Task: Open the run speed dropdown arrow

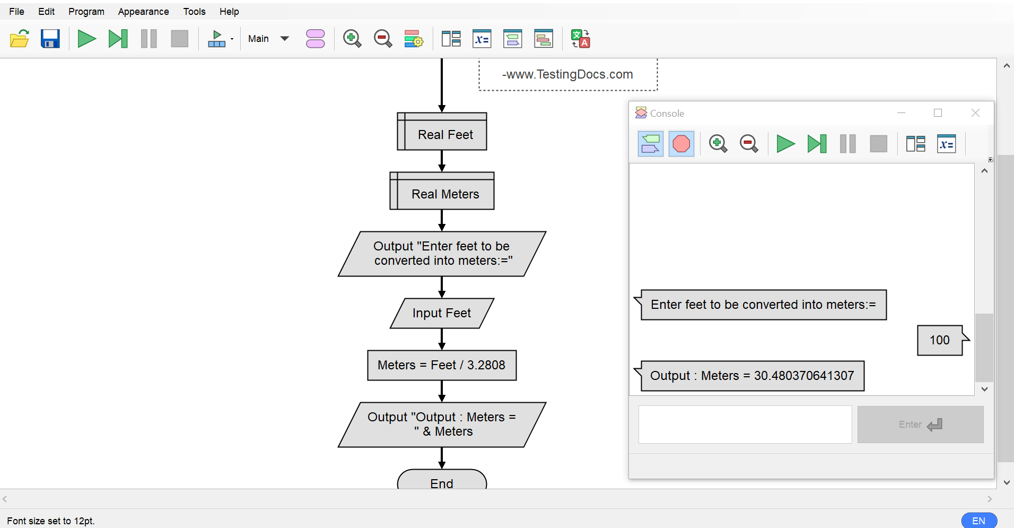Action: point(232,39)
